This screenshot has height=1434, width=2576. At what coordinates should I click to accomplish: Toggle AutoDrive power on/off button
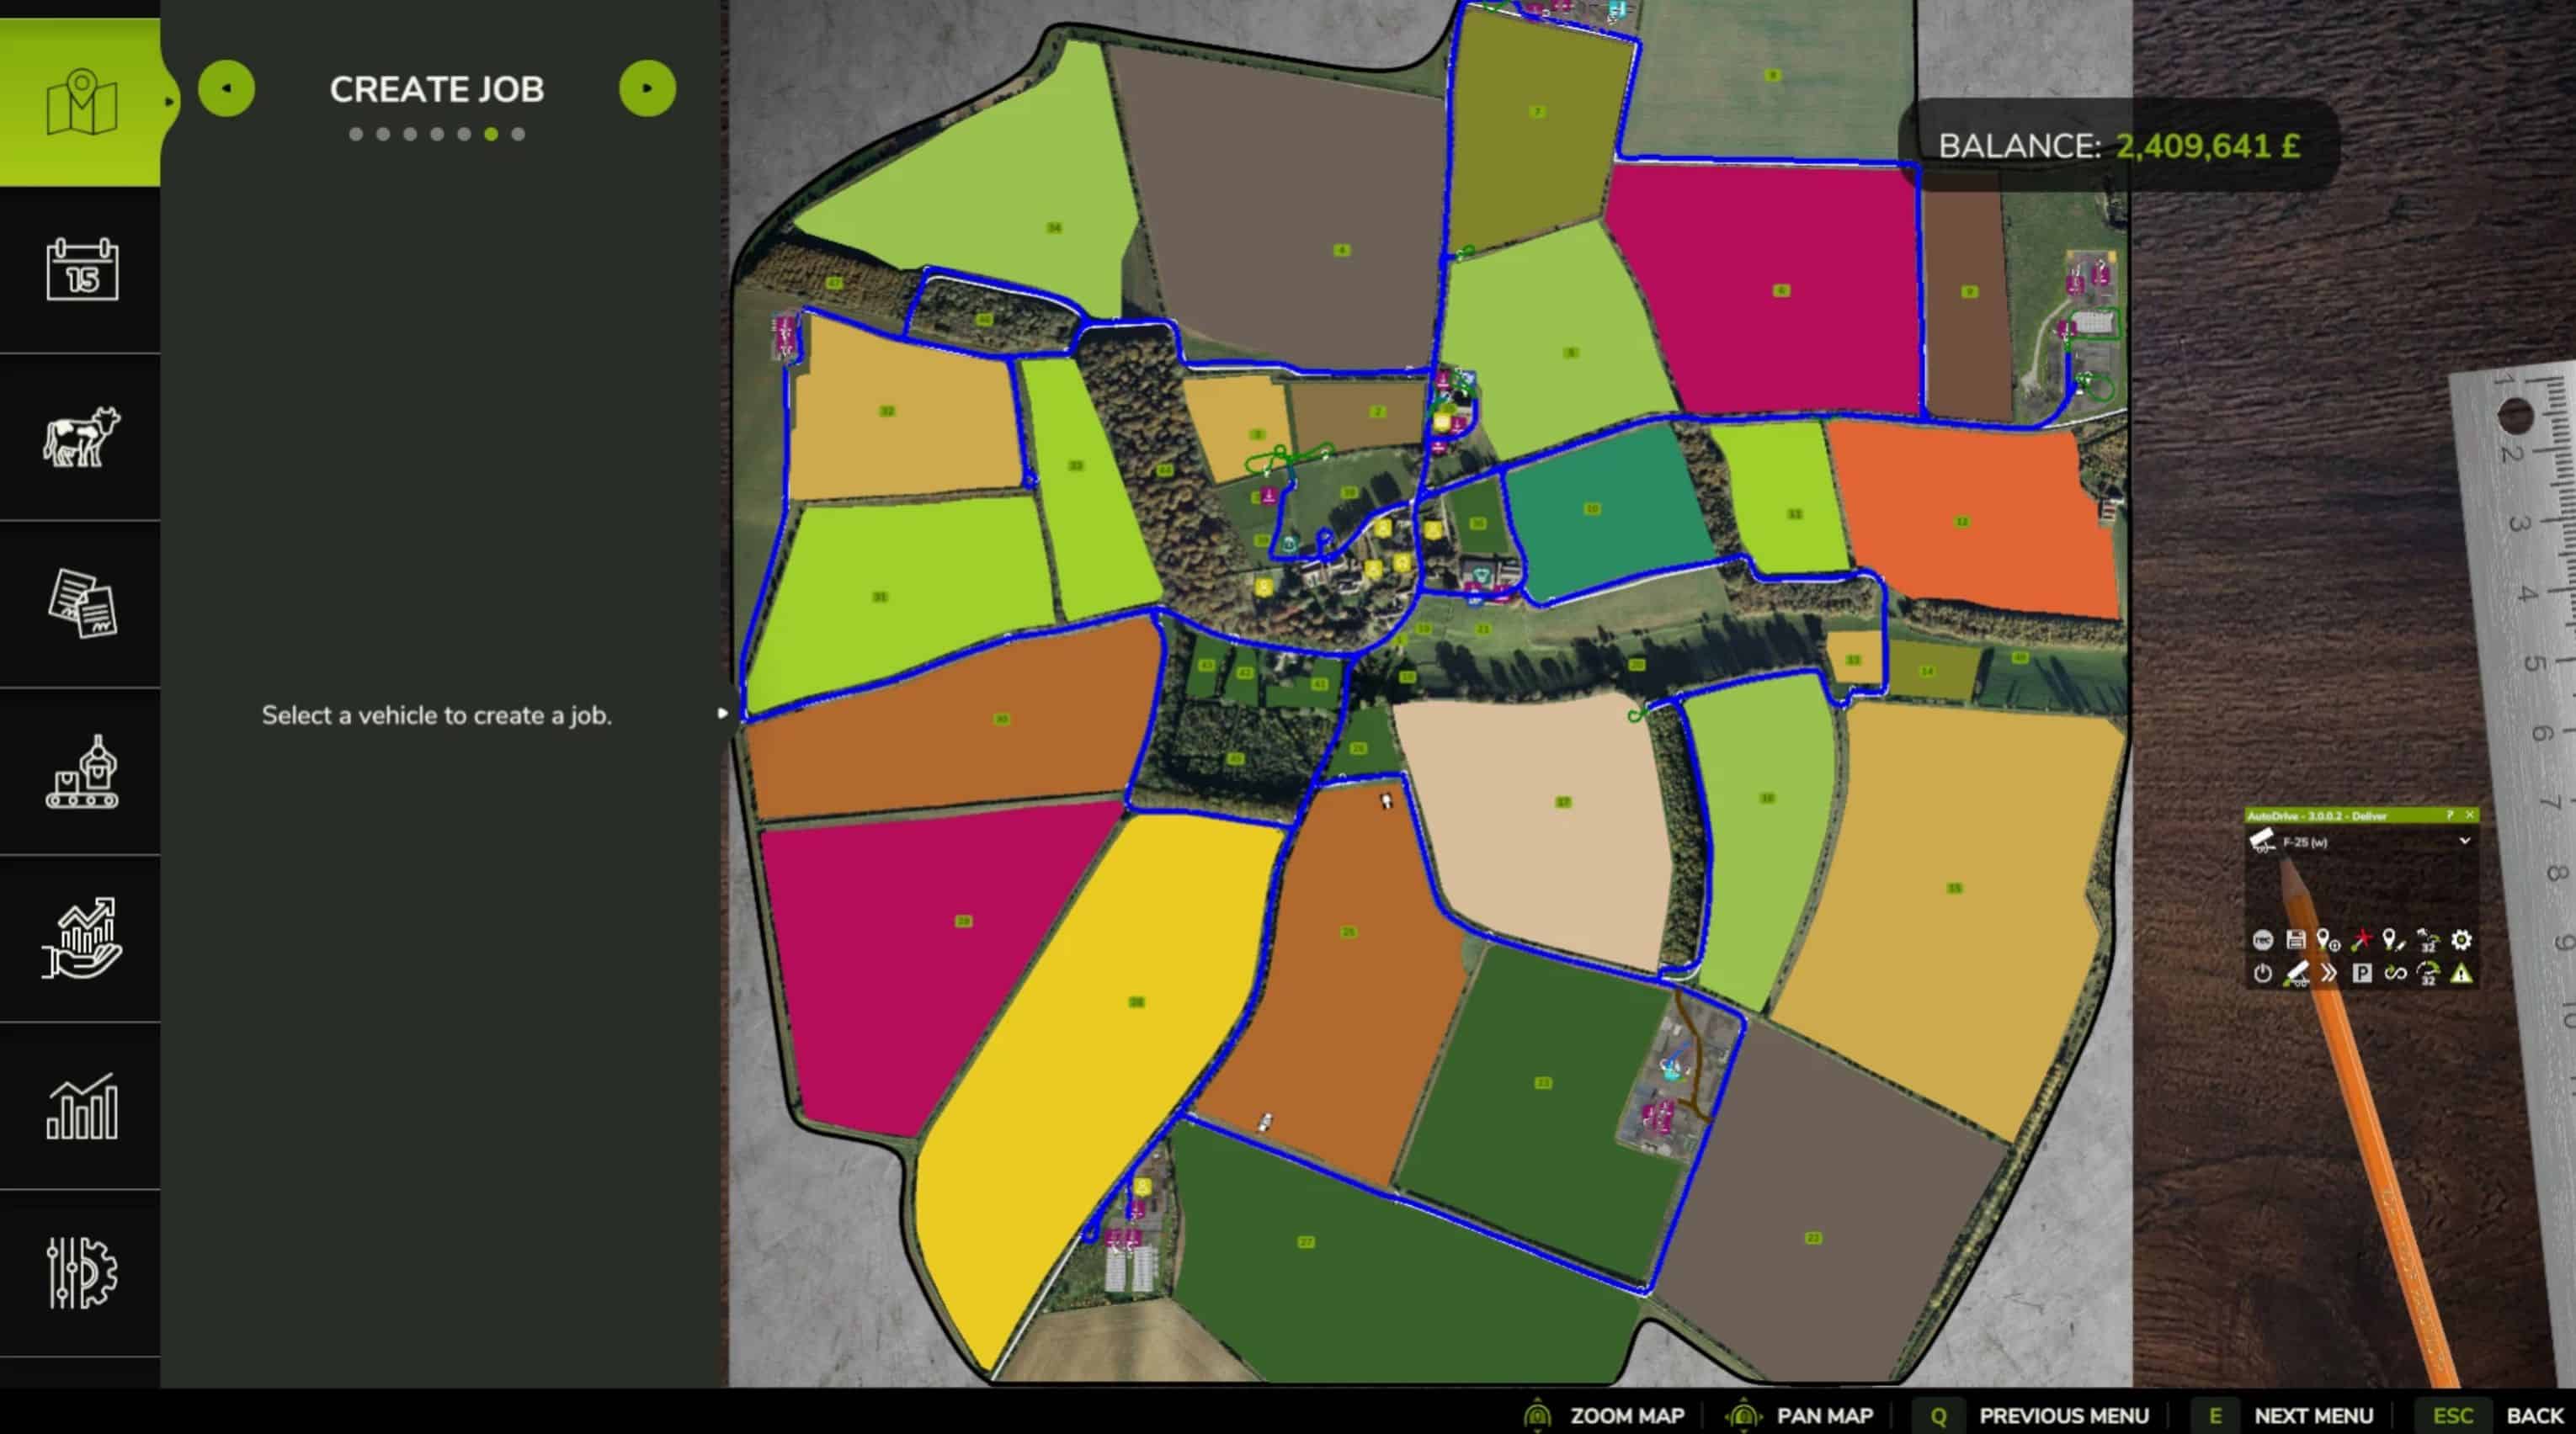click(x=2262, y=973)
